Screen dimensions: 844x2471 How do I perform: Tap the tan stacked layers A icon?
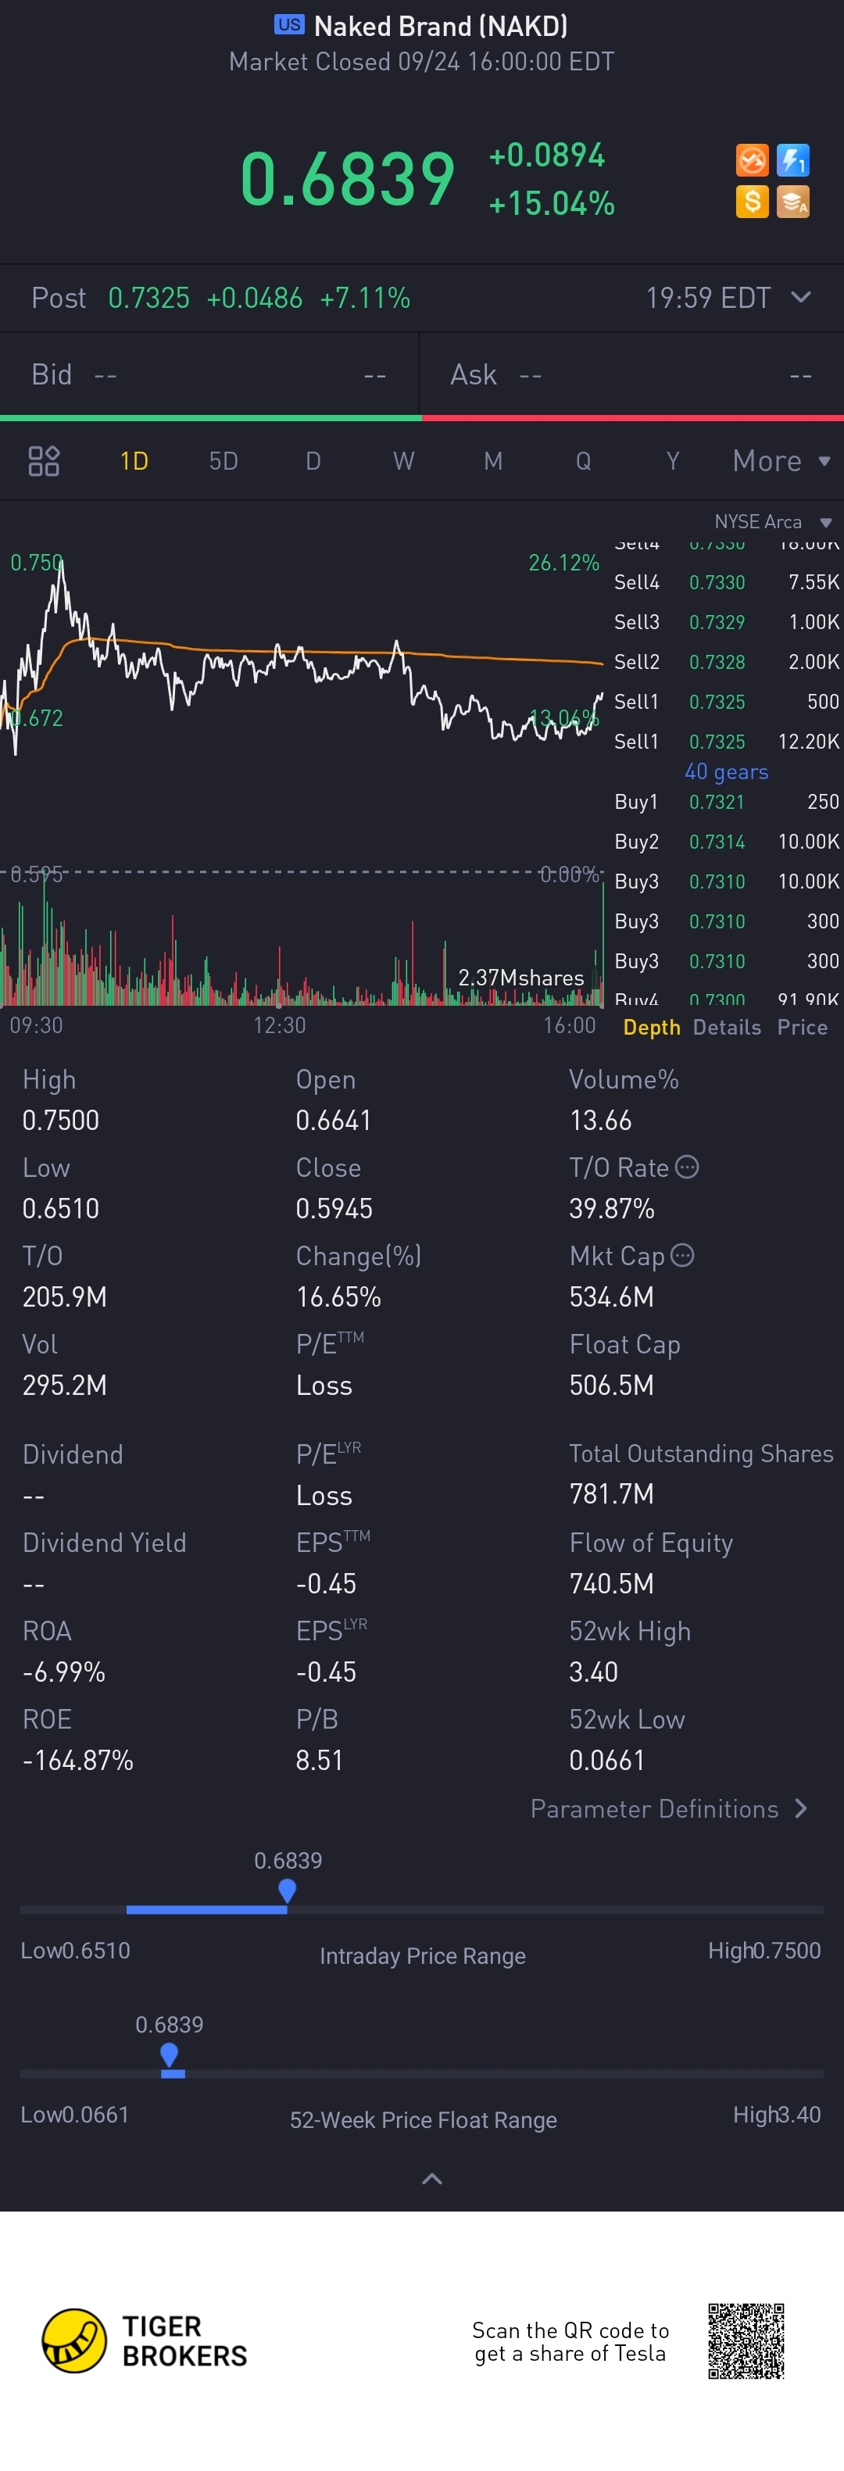tap(793, 202)
